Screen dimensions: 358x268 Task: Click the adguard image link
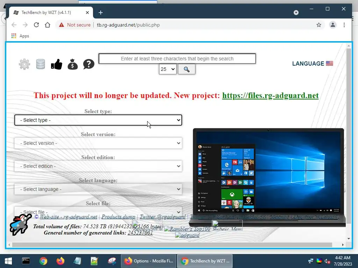click(187, 235)
